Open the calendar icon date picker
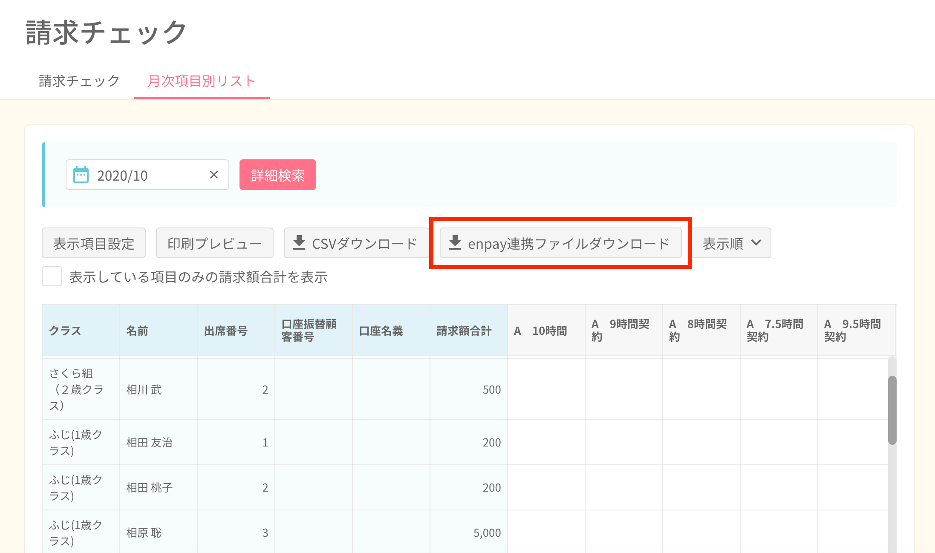The width and height of the screenshot is (935, 553). coord(81,175)
